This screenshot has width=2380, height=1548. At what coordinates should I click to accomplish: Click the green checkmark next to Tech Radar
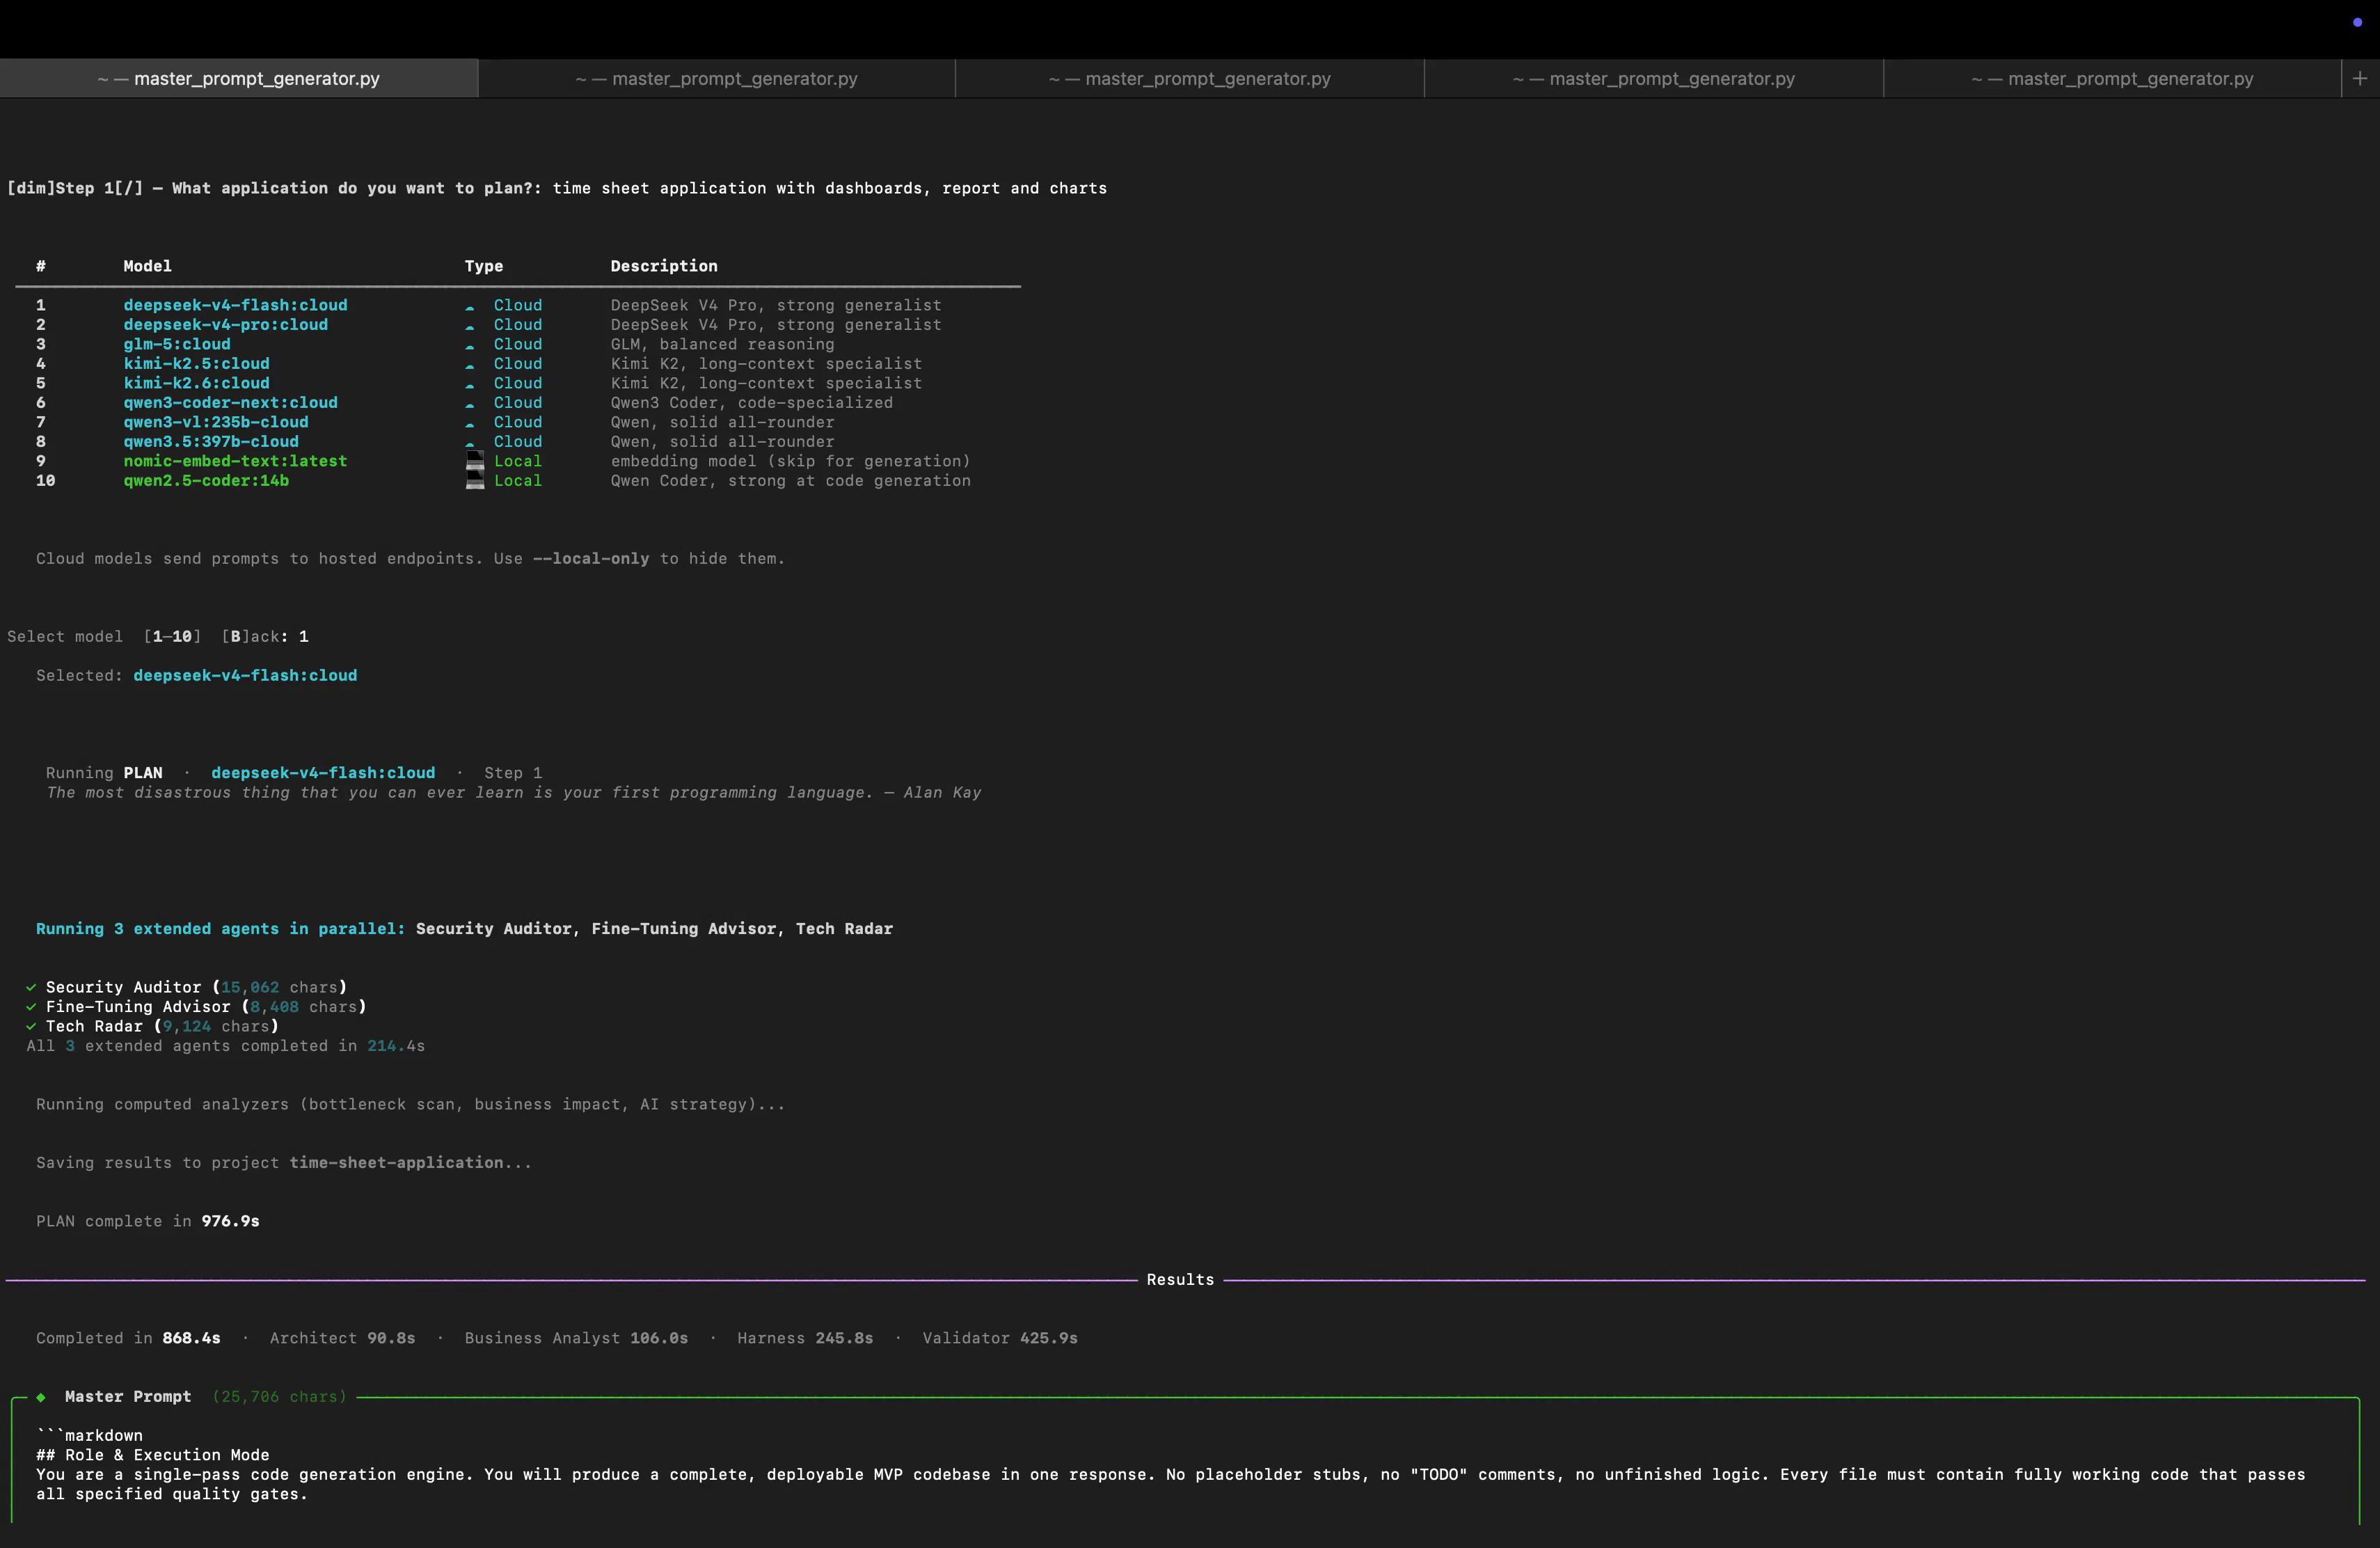coord(31,1027)
